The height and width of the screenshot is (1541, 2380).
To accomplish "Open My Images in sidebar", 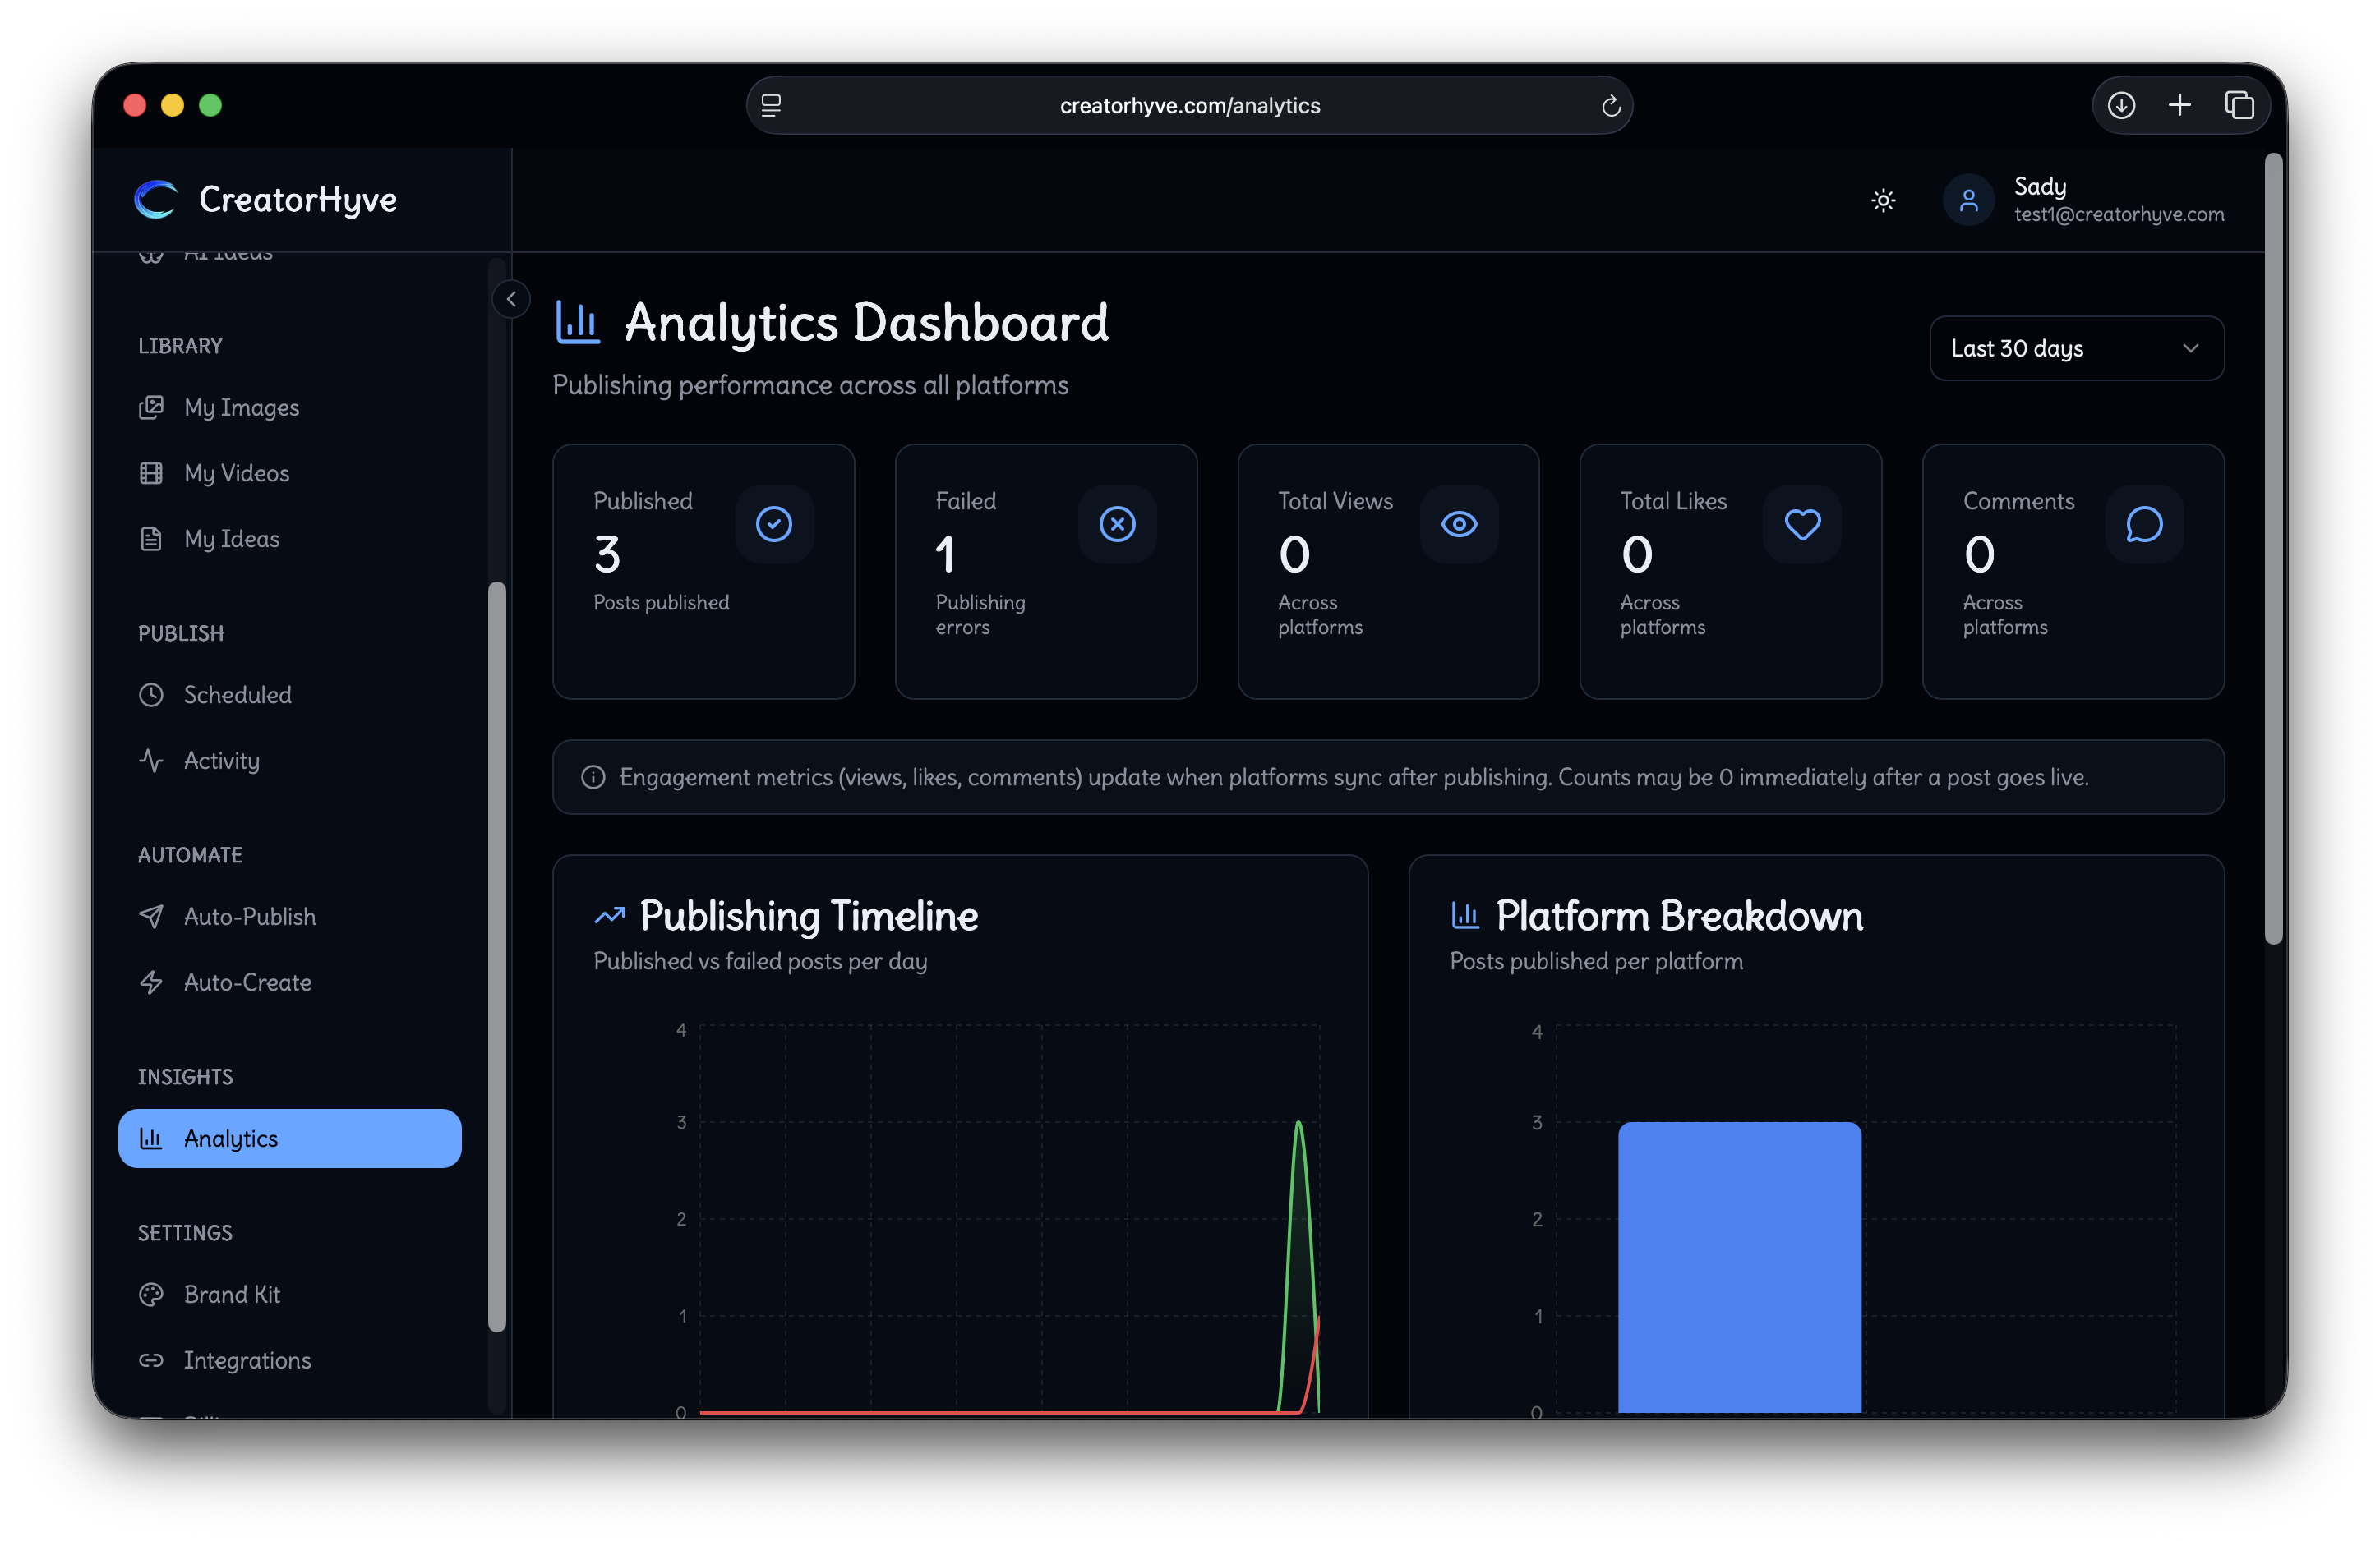I will (x=241, y=407).
